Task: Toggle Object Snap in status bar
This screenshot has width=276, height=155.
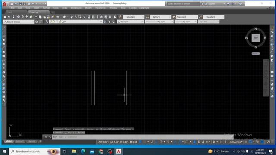Action: tap(179, 142)
